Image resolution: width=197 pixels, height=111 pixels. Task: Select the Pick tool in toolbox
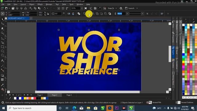(x=2, y=19)
